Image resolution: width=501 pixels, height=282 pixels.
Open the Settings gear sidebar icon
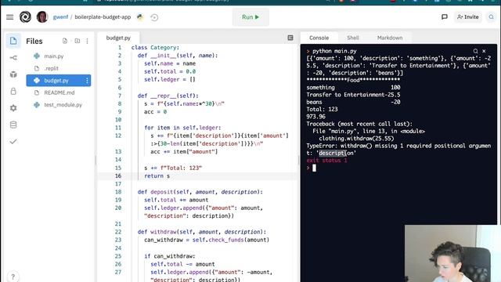point(13,108)
